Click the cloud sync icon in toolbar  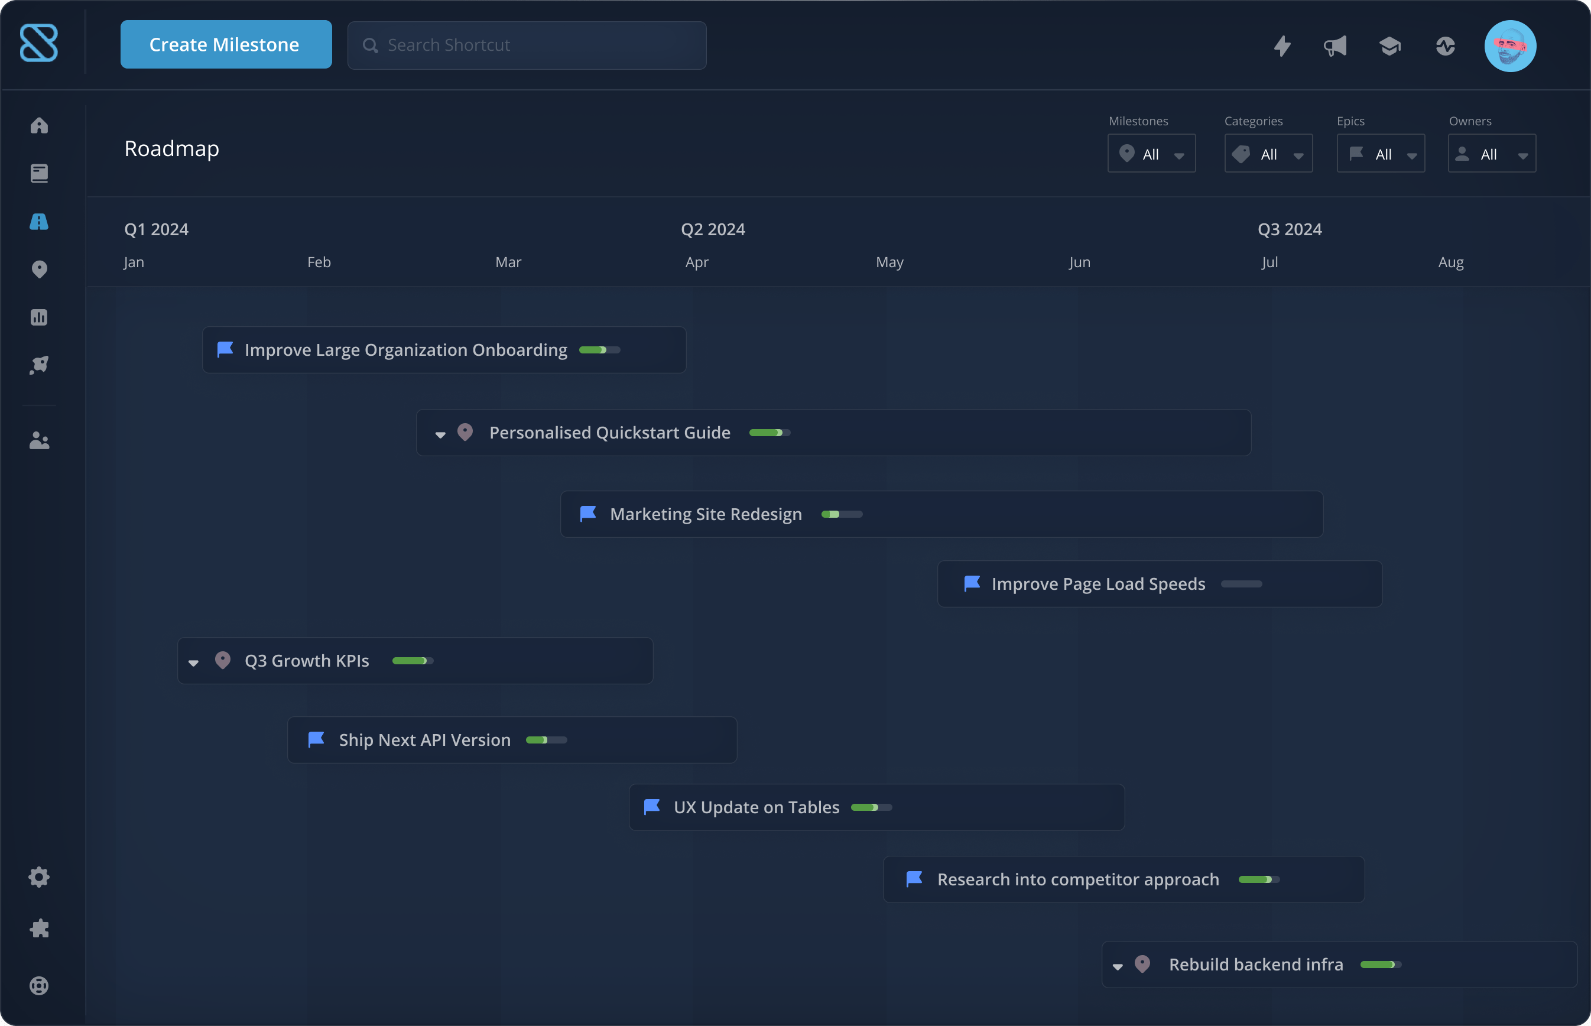point(1445,46)
